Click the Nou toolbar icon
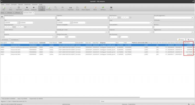 click(x=3, y=8)
